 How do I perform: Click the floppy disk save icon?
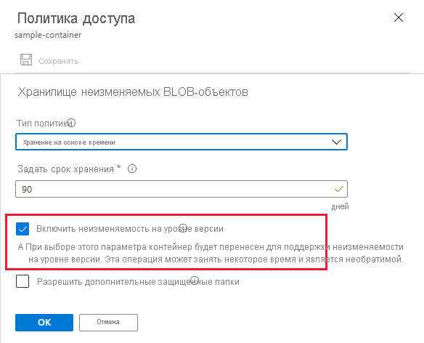pyautogui.click(x=26, y=60)
